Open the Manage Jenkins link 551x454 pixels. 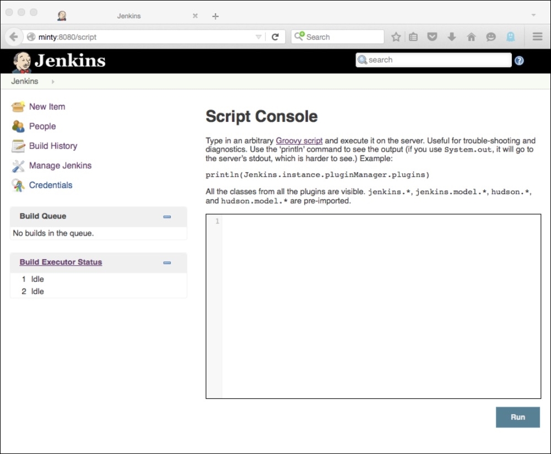coord(60,165)
